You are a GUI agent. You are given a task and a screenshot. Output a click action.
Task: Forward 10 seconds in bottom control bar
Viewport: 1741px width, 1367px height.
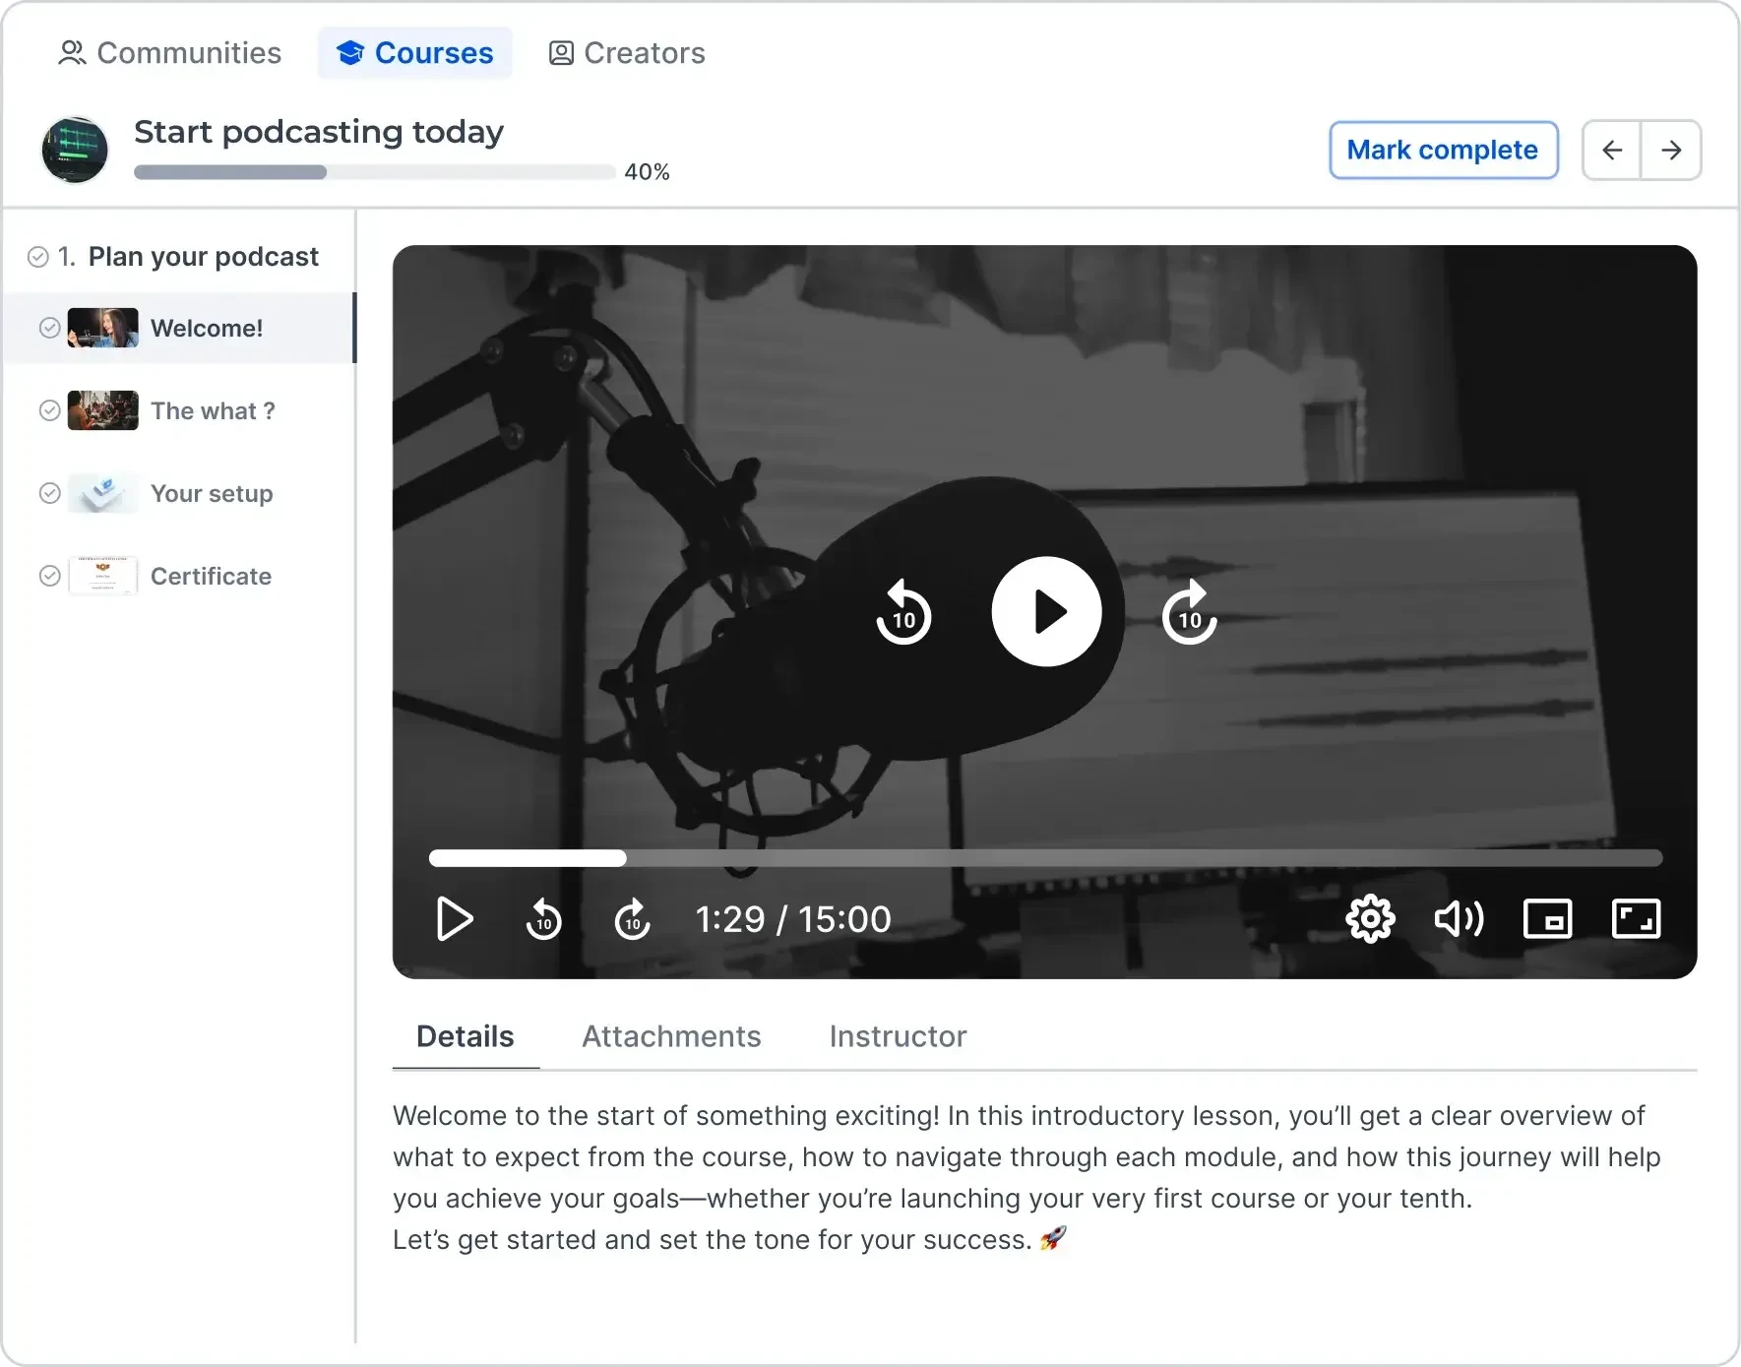633,919
